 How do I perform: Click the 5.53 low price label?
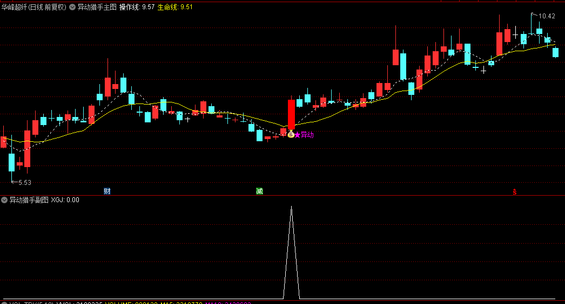pyautogui.click(x=24, y=182)
